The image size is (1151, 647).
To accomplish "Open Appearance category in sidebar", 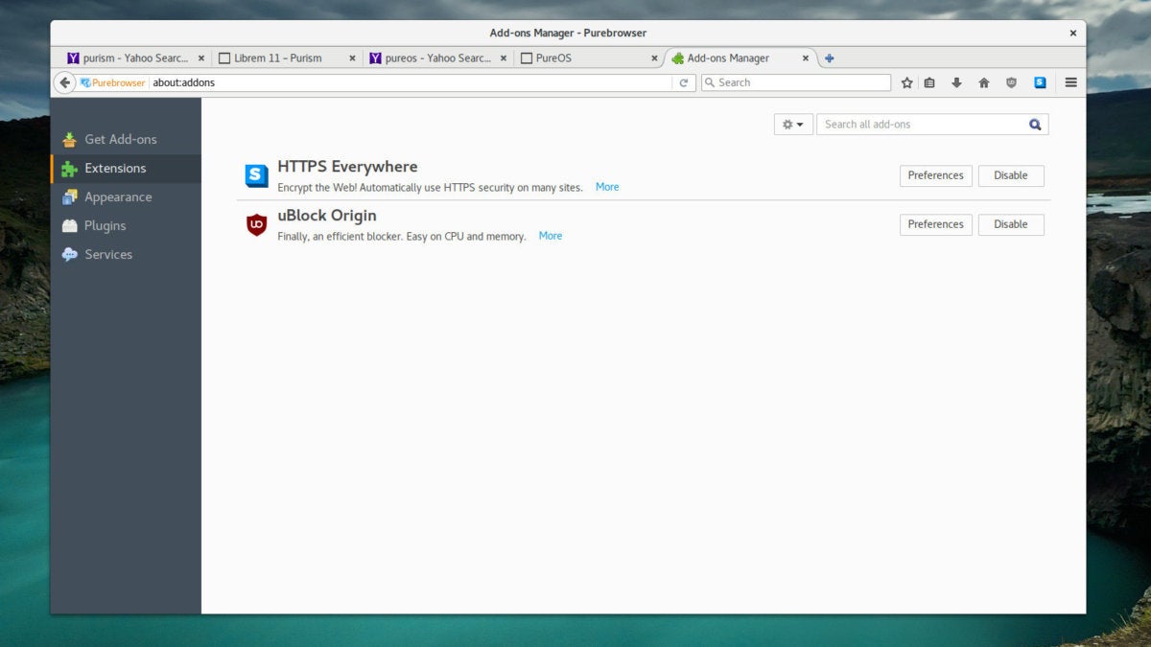I will [x=126, y=197].
